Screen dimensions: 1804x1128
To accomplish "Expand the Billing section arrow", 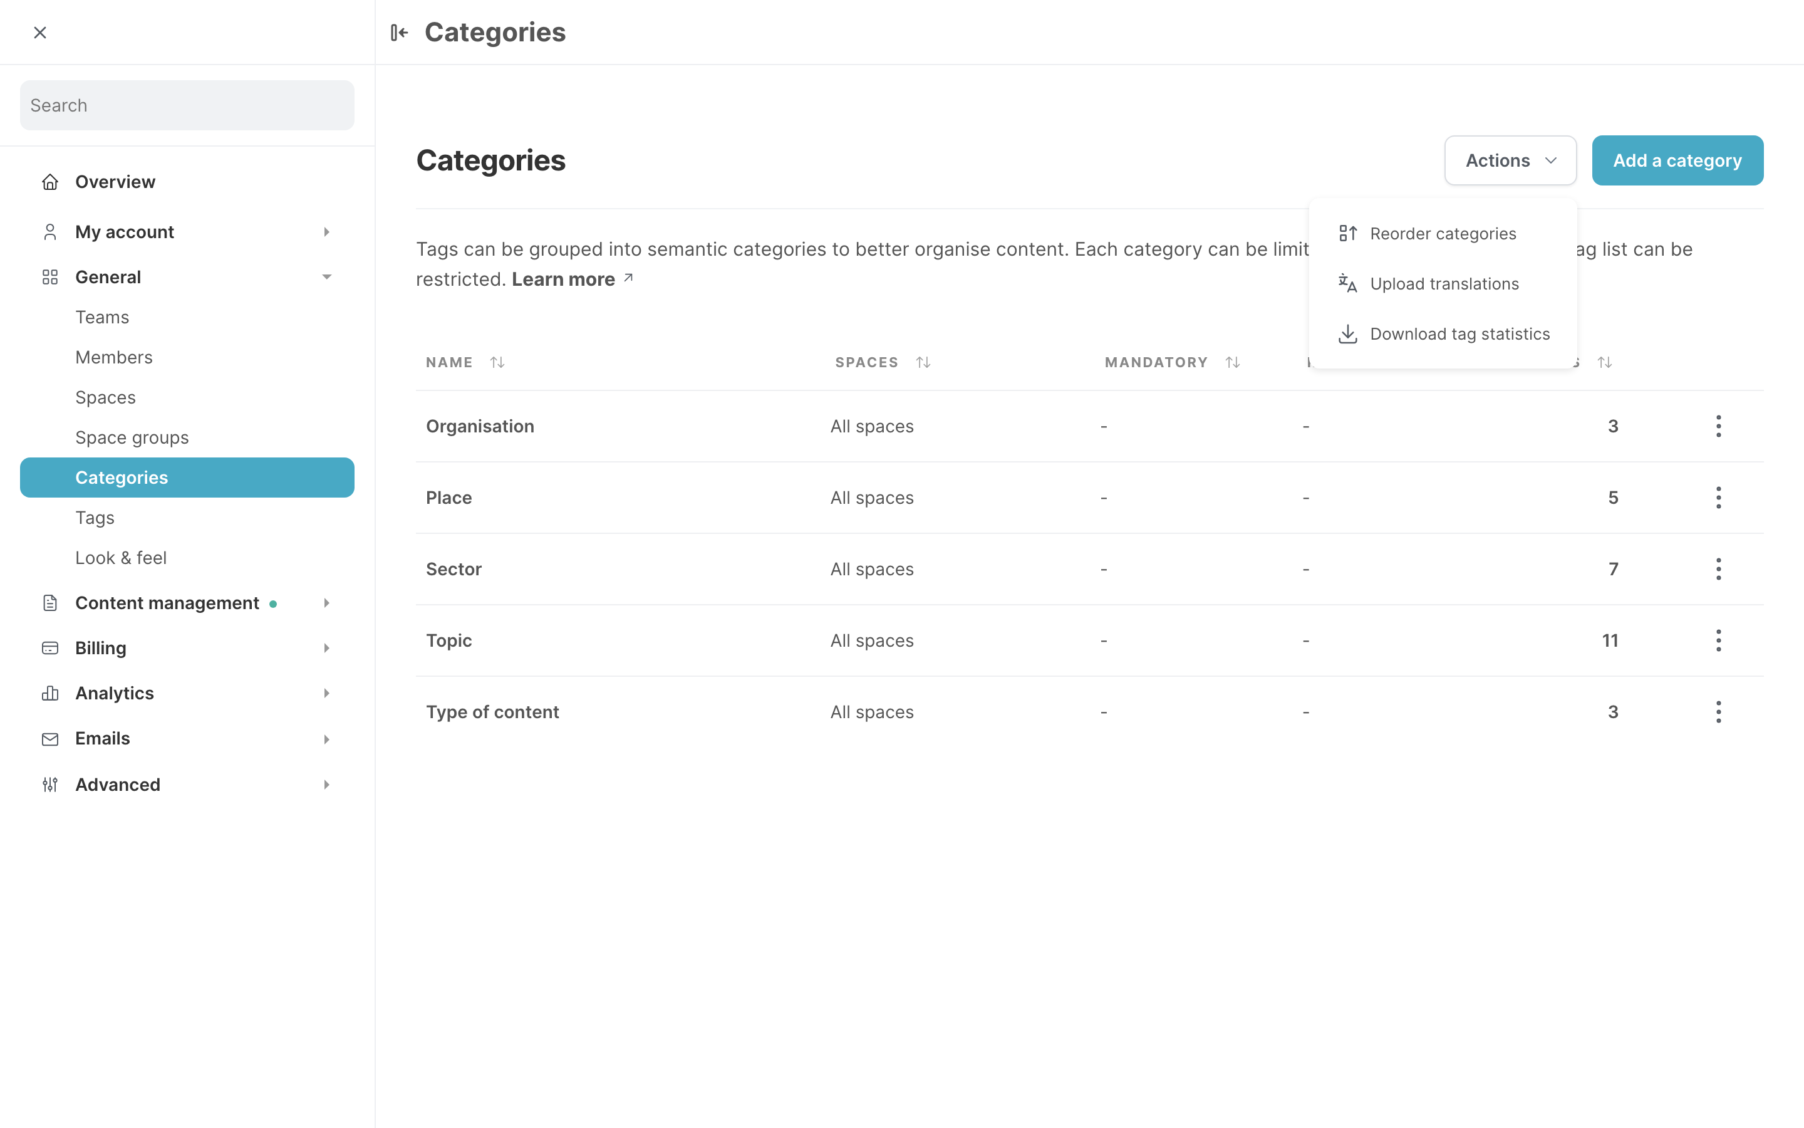I will tap(326, 647).
